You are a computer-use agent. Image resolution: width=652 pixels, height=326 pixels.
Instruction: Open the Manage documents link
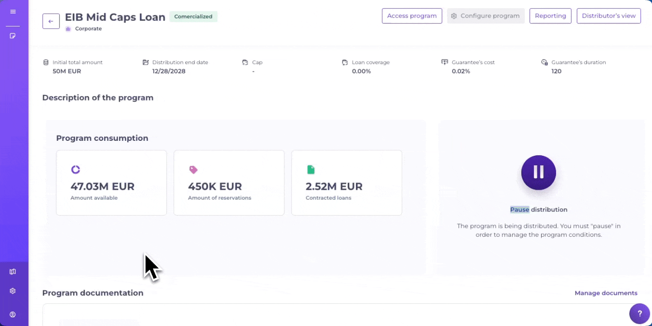[x=606, y=293]
